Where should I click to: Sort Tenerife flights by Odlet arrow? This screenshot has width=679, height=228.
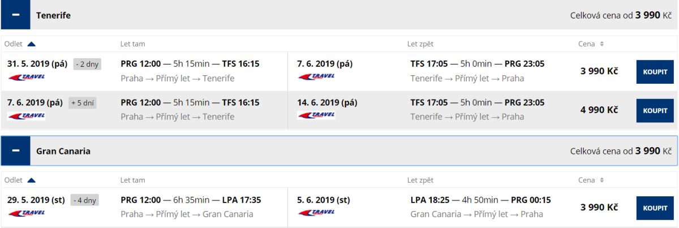point(32,44)
